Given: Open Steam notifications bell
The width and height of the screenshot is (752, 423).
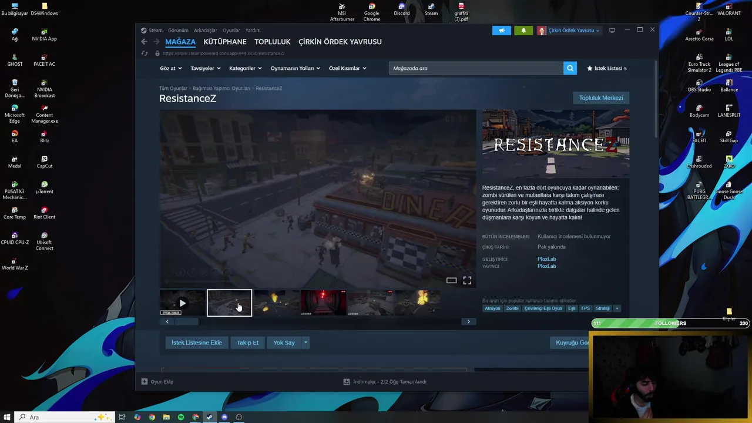Looking at the screenshot, I should 523,31.
